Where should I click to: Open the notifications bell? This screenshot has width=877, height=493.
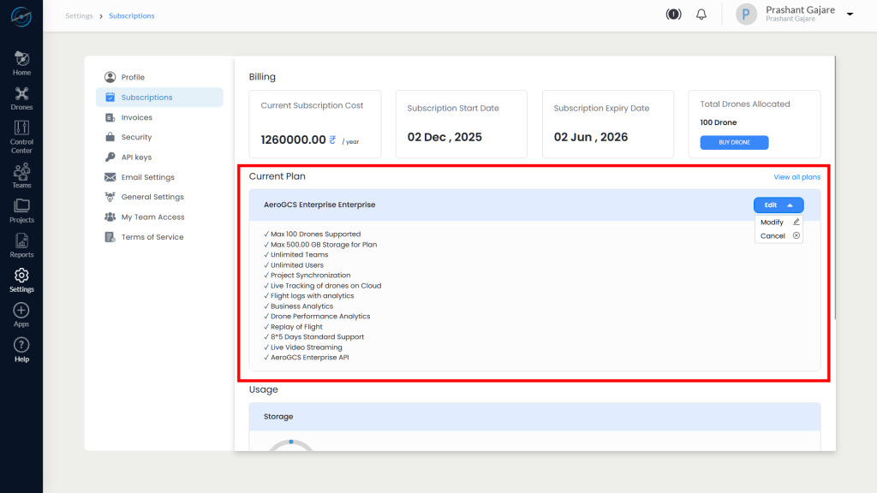[x=701, y=14]
